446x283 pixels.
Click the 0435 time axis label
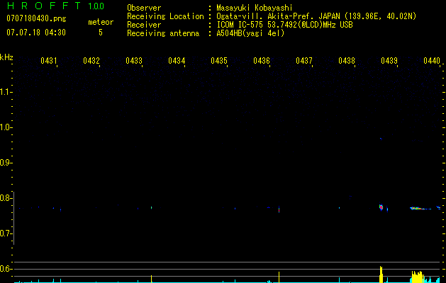point(219,60)
